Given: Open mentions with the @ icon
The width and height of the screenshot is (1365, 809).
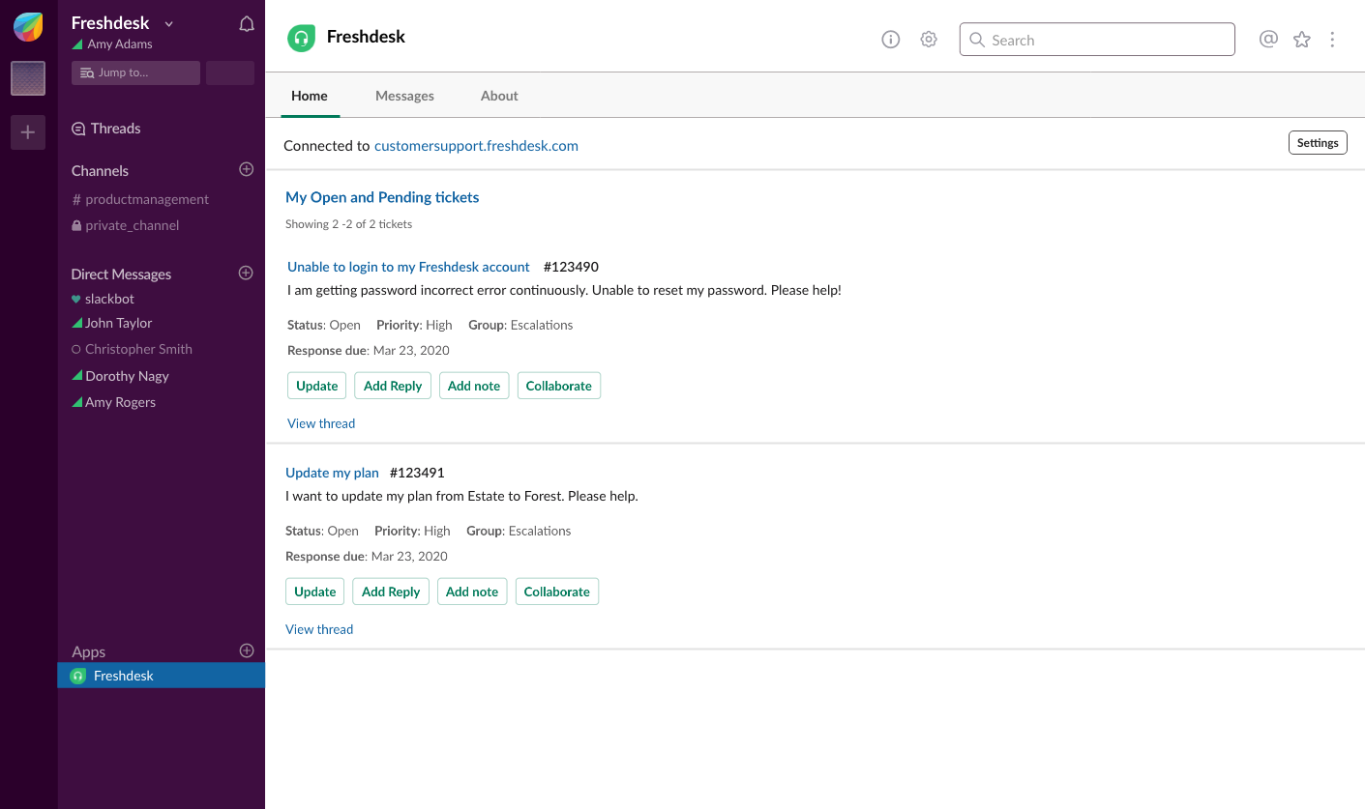Looking at the screenshot, I should click(x=1268, y=40).
